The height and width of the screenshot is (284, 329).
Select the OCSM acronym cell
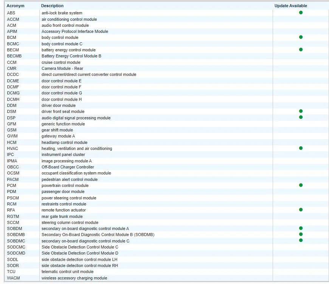[x=13, y=173]
